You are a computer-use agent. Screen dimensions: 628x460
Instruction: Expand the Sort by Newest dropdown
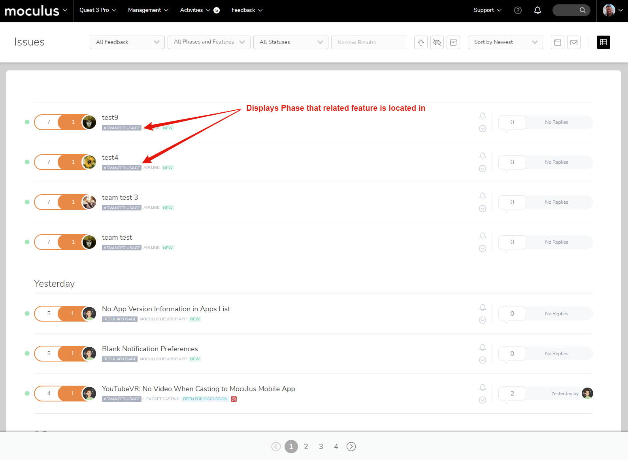click(505, 42)
